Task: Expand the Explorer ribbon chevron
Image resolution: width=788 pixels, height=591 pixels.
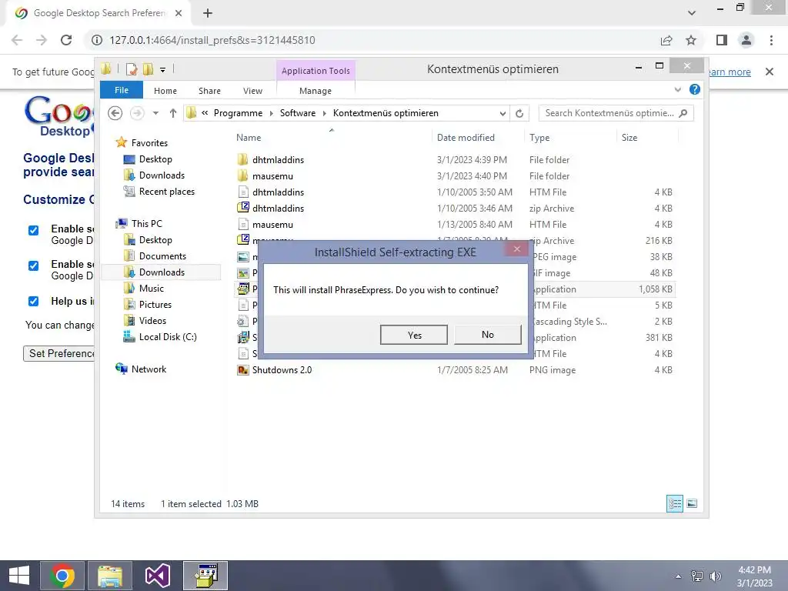Action: [677, 89]
